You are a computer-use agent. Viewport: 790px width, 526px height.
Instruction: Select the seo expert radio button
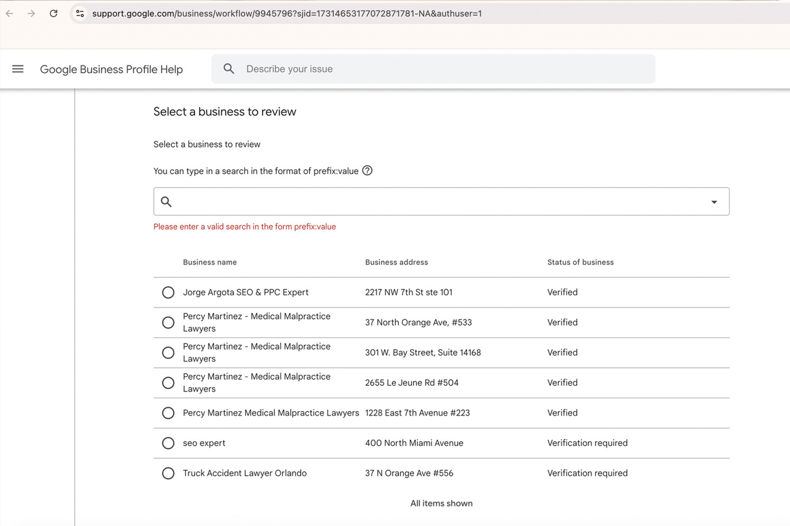pos(168,443)
